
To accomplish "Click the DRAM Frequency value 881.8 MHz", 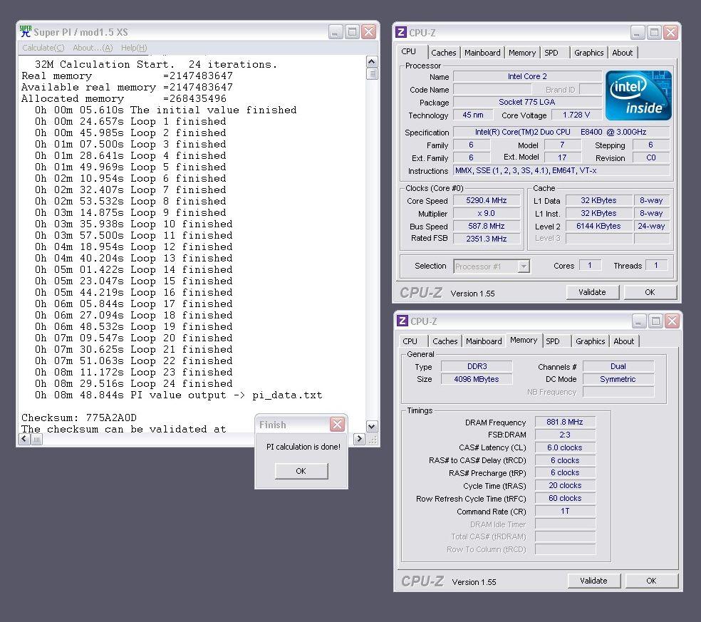I will coord(565,422).
